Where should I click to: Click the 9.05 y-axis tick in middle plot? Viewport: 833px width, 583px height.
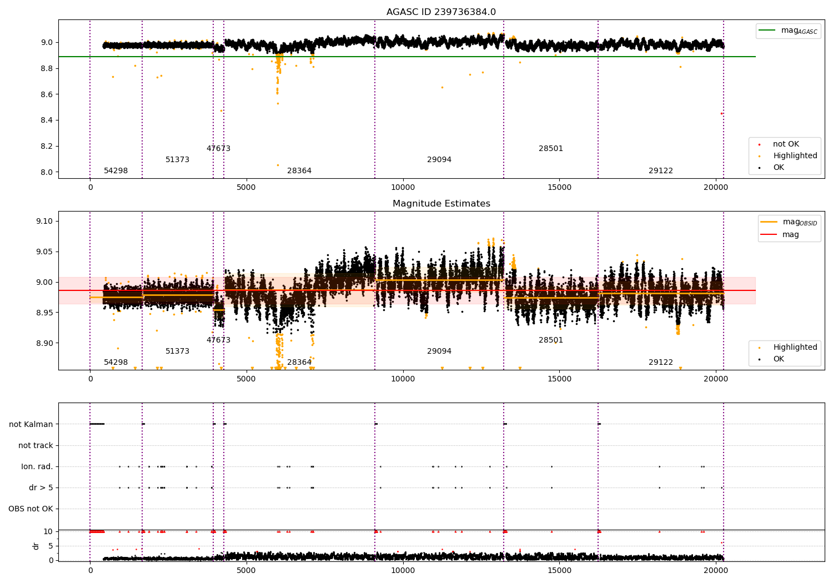(x=44, y=252)
